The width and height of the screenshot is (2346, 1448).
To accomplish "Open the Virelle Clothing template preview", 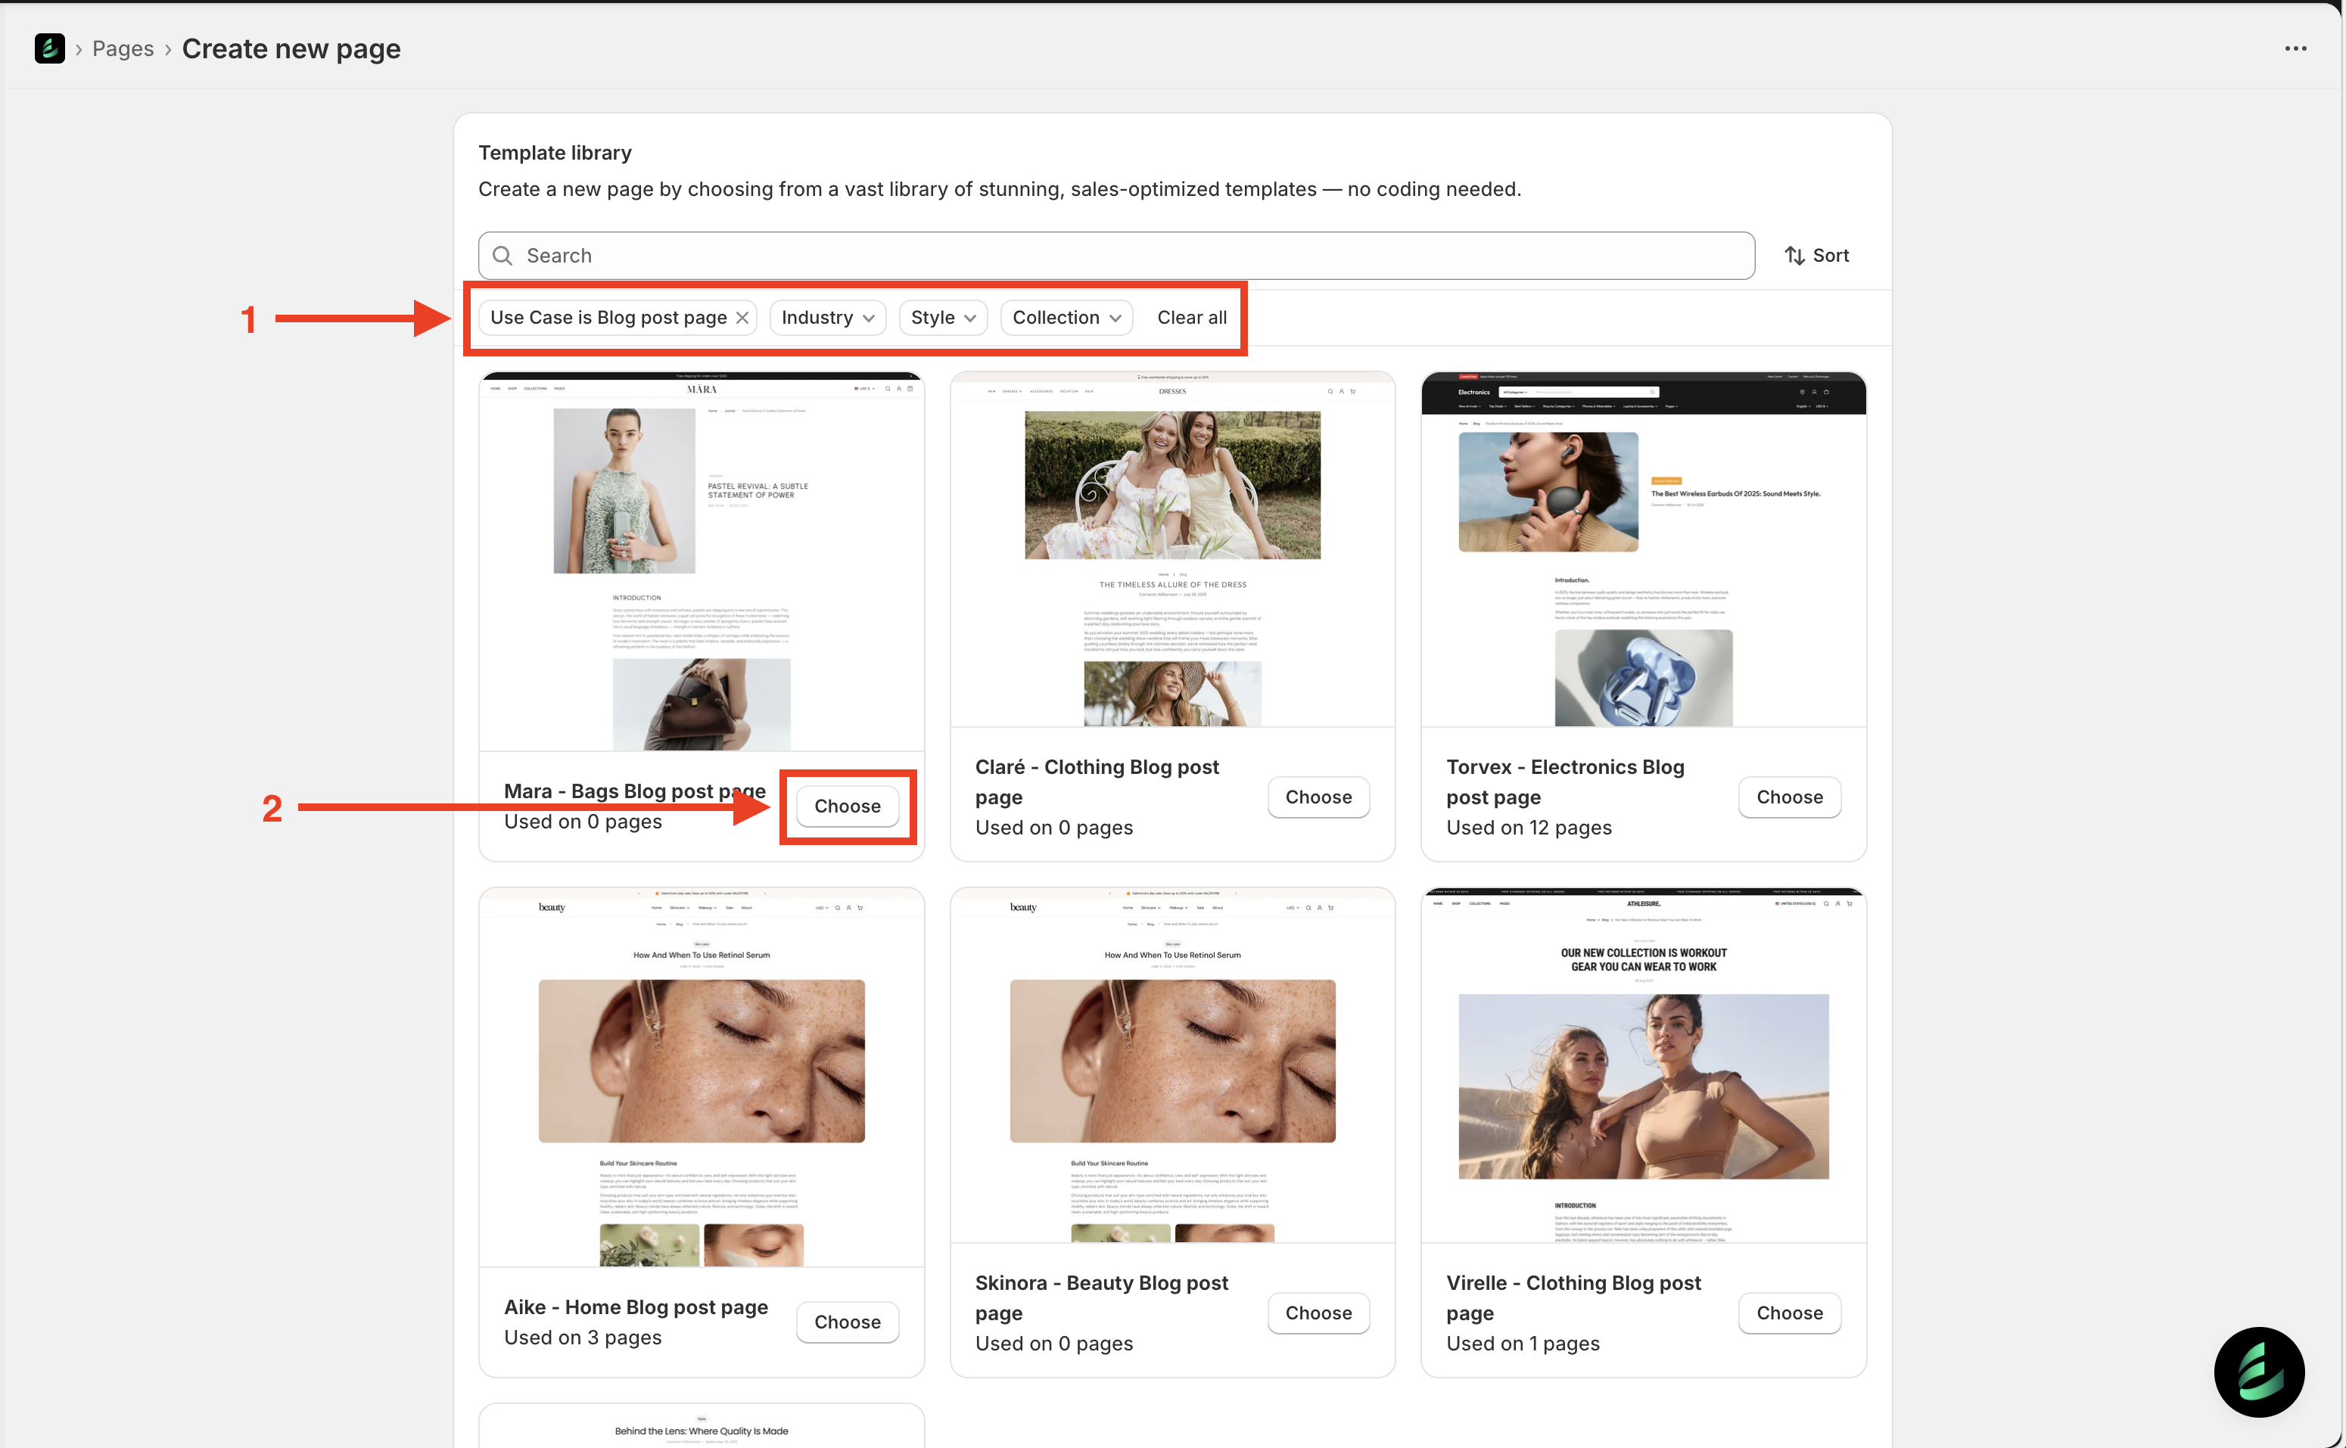I will (1643, 1065).
